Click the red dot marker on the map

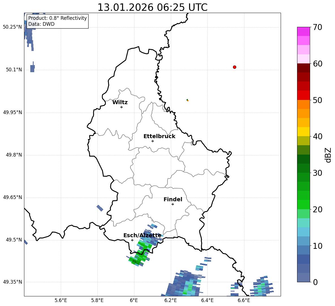point(235,67)
